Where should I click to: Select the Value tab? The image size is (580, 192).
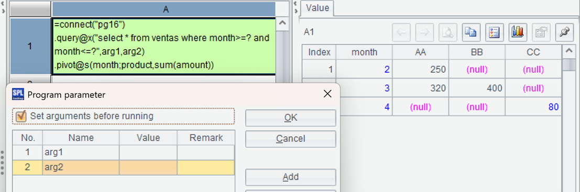pos(318,8)
